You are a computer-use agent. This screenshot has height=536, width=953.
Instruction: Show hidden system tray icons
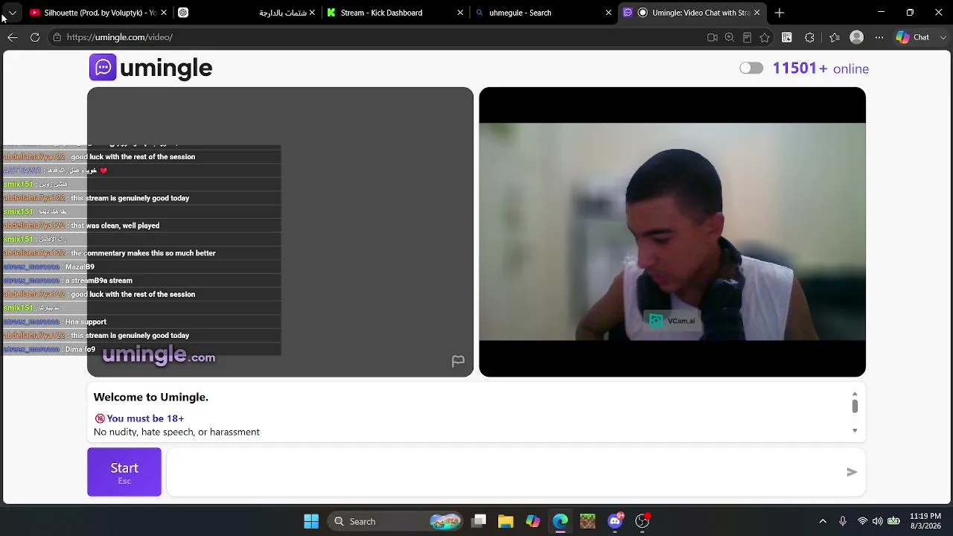pyautogui.click(x=823, y=521)
